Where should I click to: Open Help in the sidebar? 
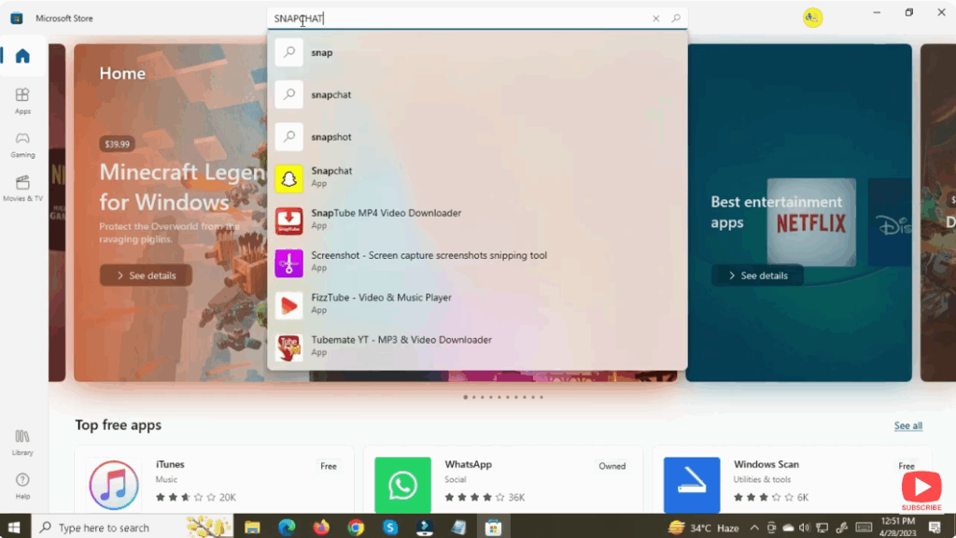coord(22,485)
